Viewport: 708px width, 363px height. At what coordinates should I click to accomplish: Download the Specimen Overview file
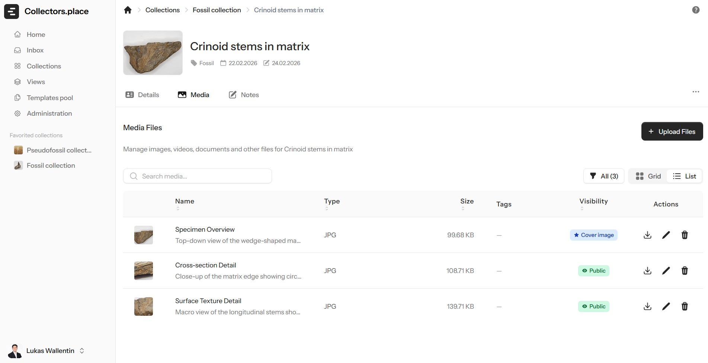647,235
